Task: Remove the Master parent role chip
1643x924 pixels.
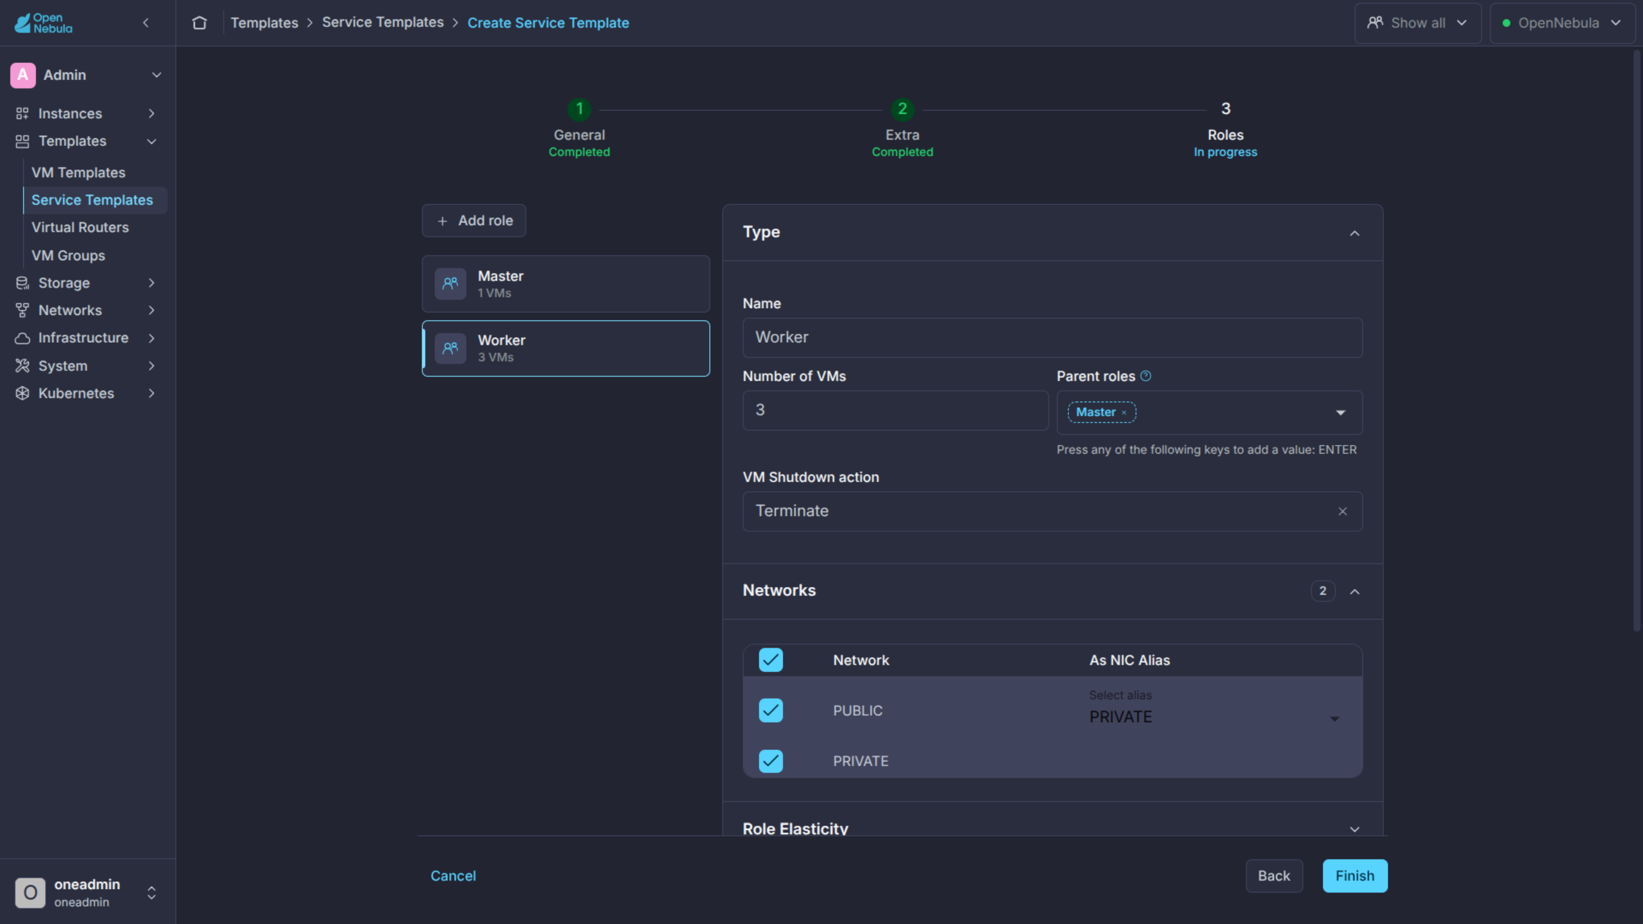Action: click(x=1124, y=412)
